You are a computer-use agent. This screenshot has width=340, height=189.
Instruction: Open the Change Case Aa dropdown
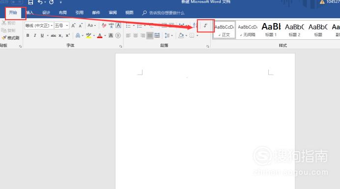click(x=92, y=26)
